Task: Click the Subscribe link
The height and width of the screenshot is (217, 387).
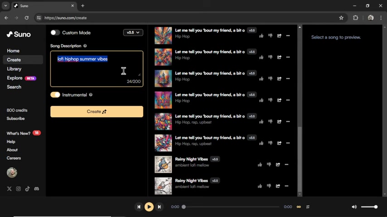Action: pyautogui.click(x=15, y=118)
